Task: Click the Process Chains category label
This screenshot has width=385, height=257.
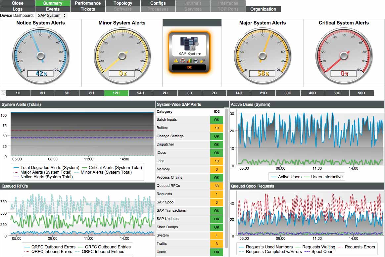Action: [x=169, y=177]
